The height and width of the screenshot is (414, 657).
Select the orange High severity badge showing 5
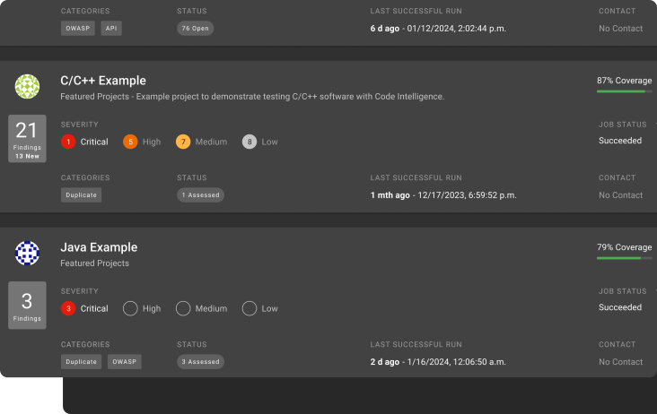(x=130, y=142)
